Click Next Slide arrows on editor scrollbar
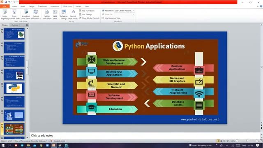The image size is (263, 148). tap(261, 128)
